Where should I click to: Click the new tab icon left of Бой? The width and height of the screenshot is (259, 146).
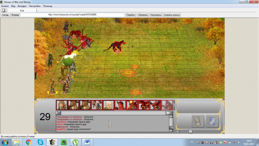4,10
